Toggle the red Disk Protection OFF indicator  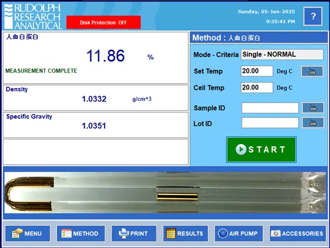[x=103, y=23]
